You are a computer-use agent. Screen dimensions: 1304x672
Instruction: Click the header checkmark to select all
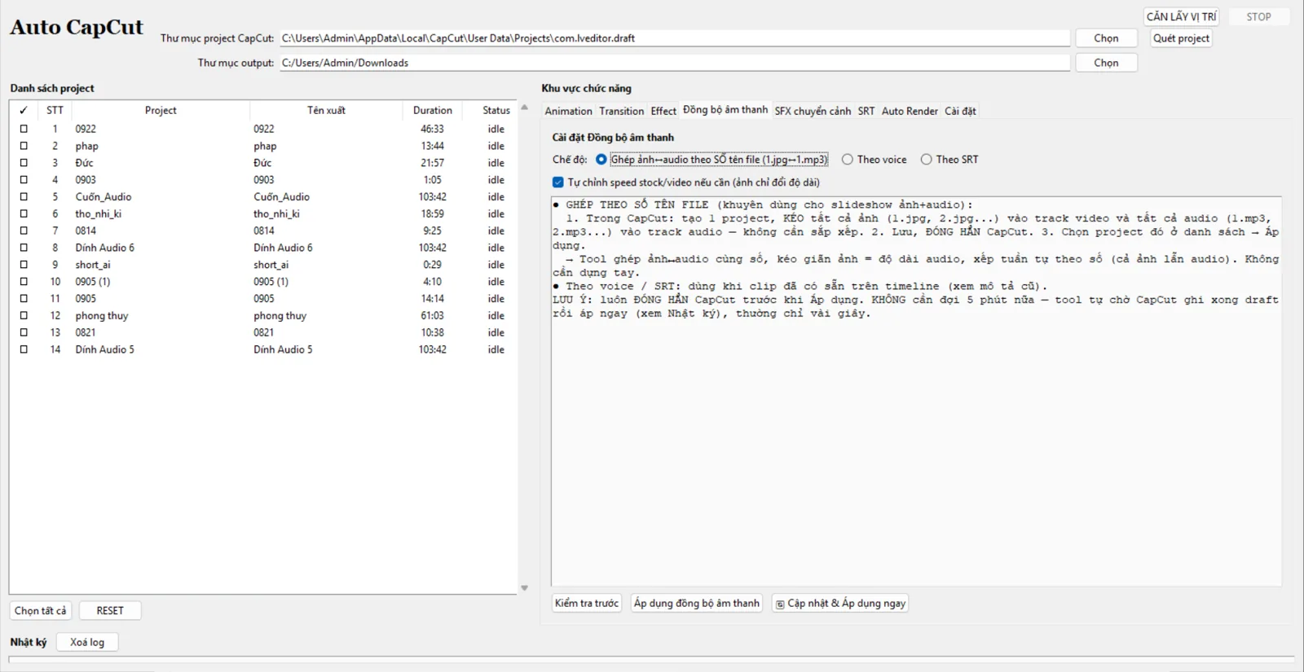pos(24,110)
